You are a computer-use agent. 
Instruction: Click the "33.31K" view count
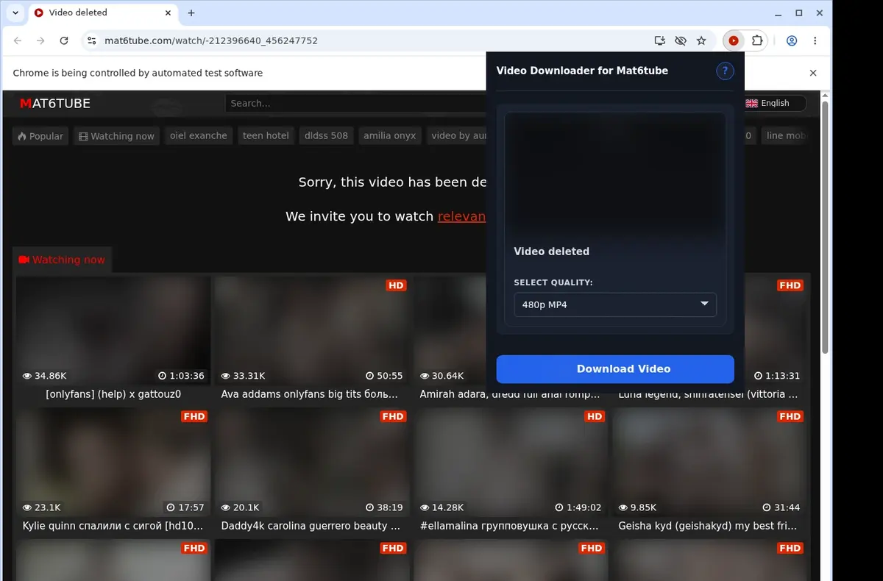[x=243, y=376]
